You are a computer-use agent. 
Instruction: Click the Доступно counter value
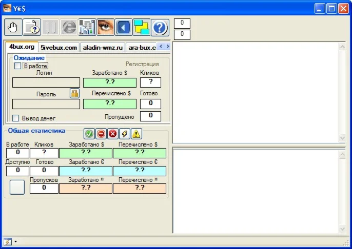click(18, 171)
